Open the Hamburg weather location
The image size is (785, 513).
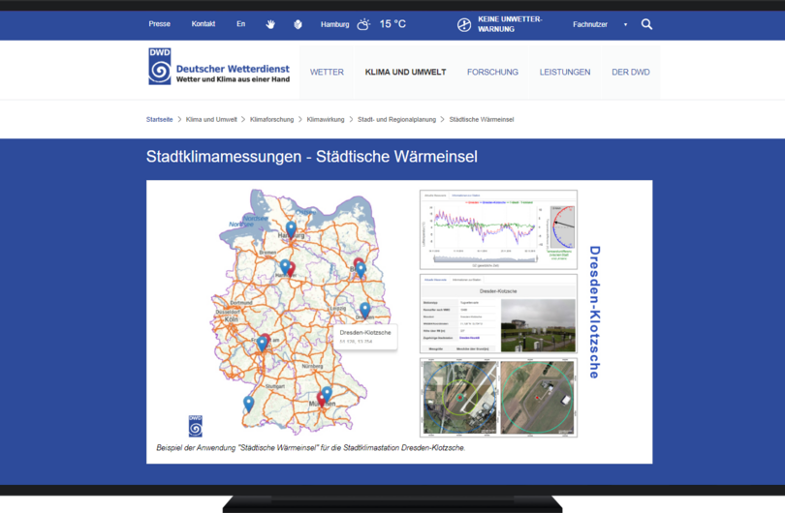(335, 24)
